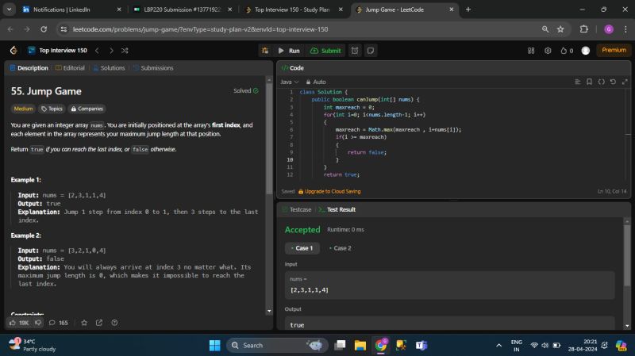Switch to the Test Result tab
635x356 pixels.
(337, 209)
